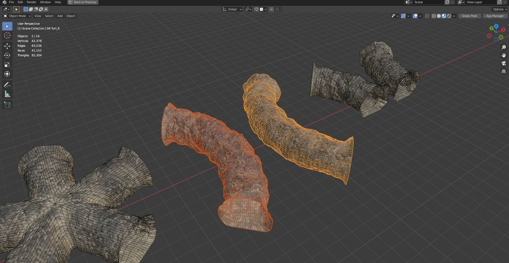The width and height of the screenshot is (509, 263).
Task: Expand the overlays options dropdown arrow
Action: pyautogui.click(x=420, y=16)
